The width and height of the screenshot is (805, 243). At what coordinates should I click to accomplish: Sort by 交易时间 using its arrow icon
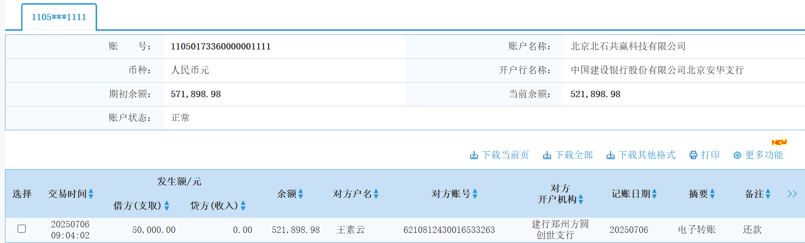(x=91, y=194)
